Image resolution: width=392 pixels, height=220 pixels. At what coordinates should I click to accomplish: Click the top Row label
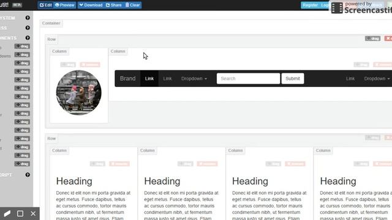51,39
